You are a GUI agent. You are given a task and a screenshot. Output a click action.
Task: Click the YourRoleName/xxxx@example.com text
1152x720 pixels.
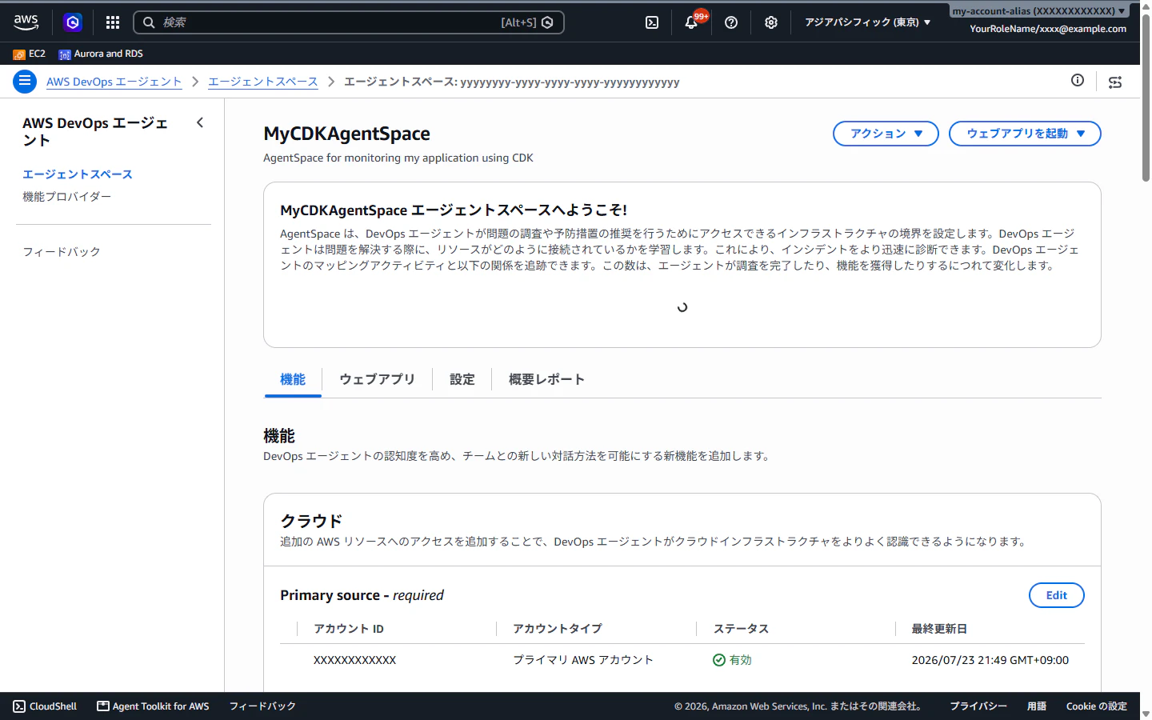click(1048, 29)
